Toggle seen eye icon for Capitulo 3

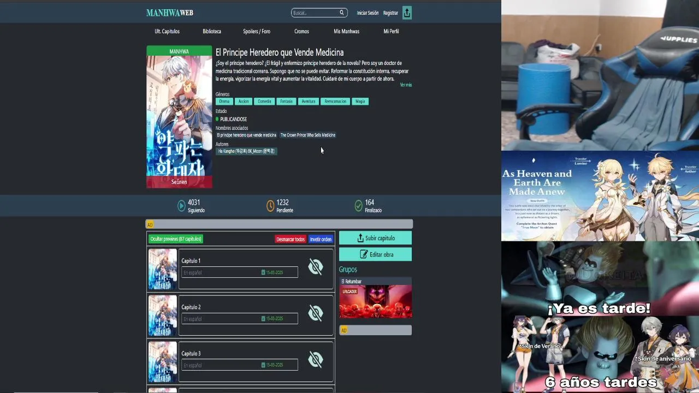click(316, 360)
